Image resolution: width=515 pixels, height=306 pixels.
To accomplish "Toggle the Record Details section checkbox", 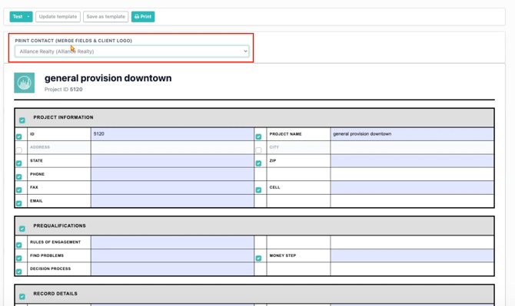I will (22, 297).
